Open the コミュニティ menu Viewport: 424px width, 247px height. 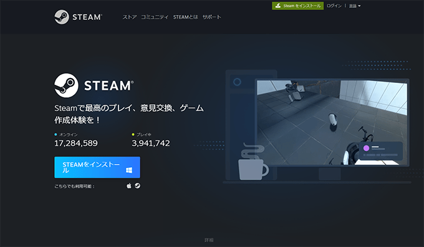[x=155, y=17]
